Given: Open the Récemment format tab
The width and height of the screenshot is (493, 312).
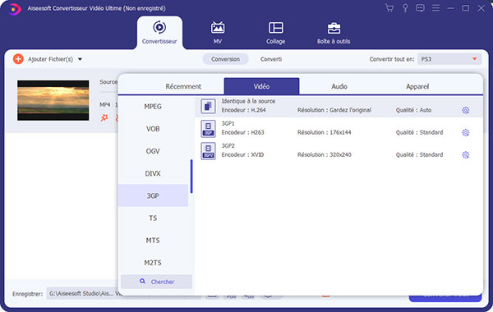Looking at the screenshot, I should [x=183, y=86].
